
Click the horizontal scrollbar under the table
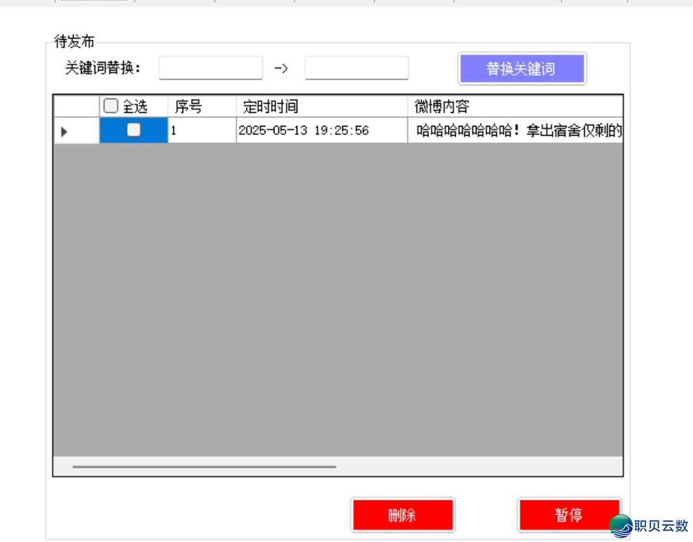coord(205,467)
